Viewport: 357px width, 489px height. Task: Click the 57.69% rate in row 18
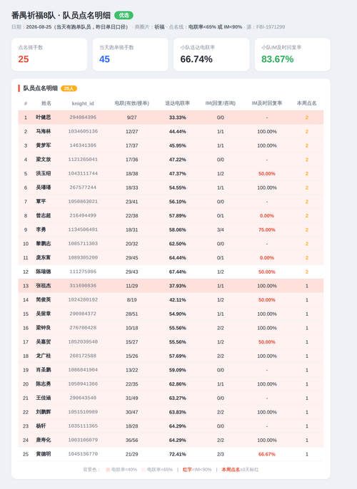pyautogui.click(x=177, y=356)
